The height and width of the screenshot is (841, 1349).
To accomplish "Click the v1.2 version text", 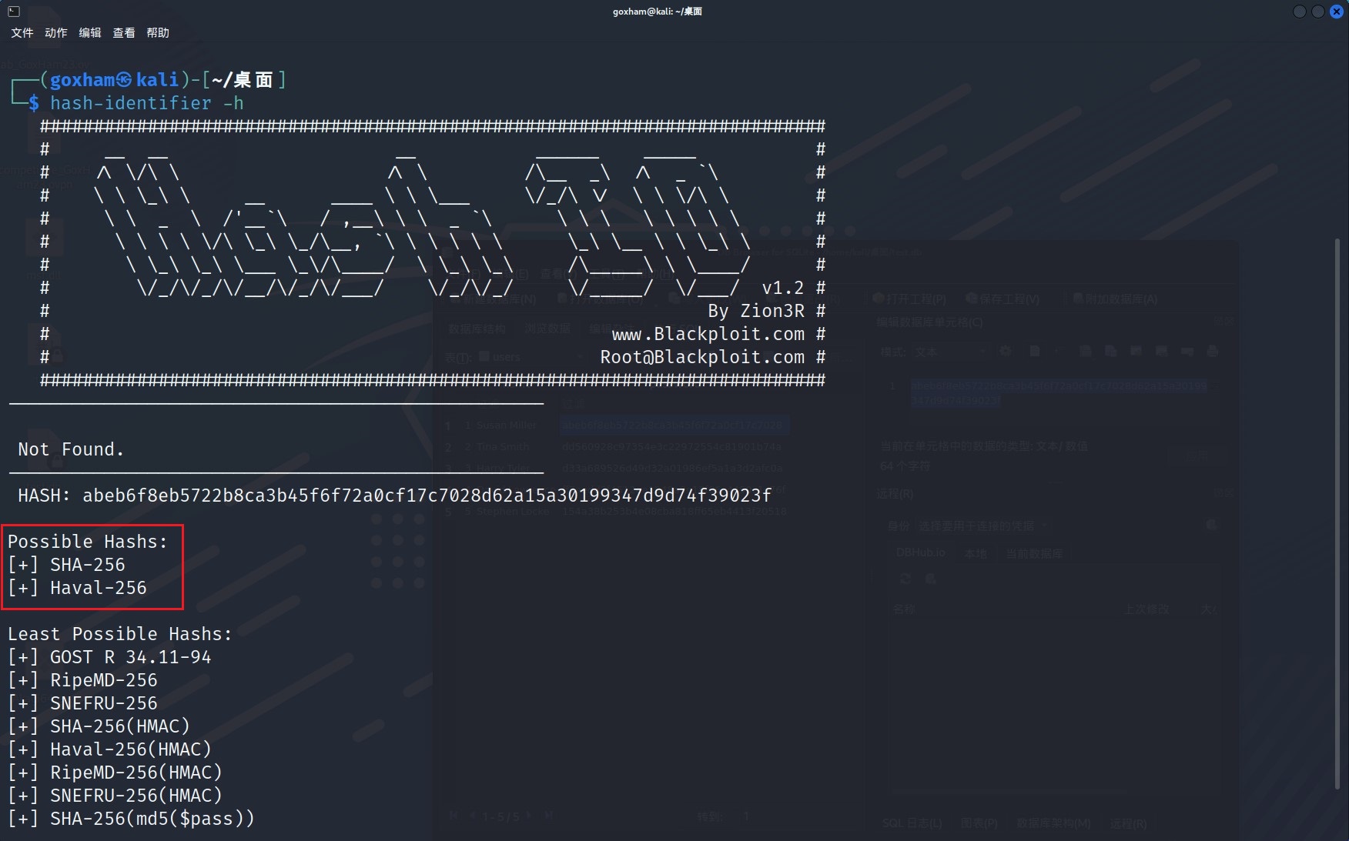I will pyautogui.click(x=783, y=288).
